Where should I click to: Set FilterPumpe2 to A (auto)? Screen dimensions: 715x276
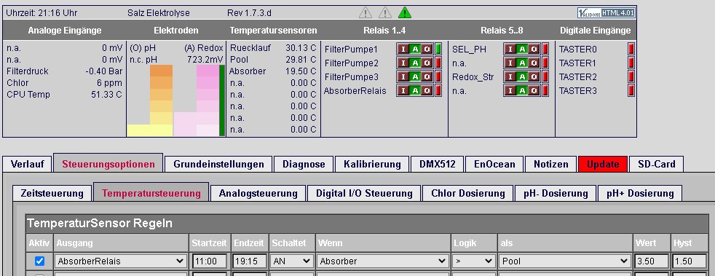point(415,63)
